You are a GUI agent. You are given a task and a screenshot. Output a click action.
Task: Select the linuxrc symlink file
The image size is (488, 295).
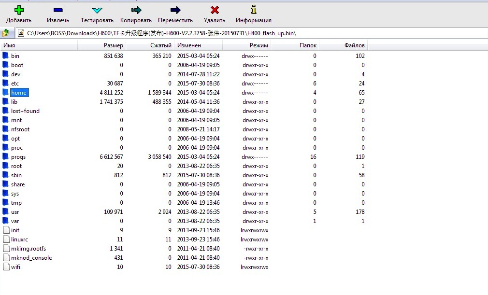(x=20, y=239)
